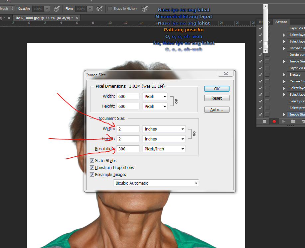Open Flow slider dropdown arrow
The height and width of the screenshot is (248, 305).
pos(90,9)
